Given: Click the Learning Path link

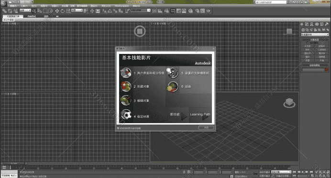Looking at the screenshot, I should [200, 115].
